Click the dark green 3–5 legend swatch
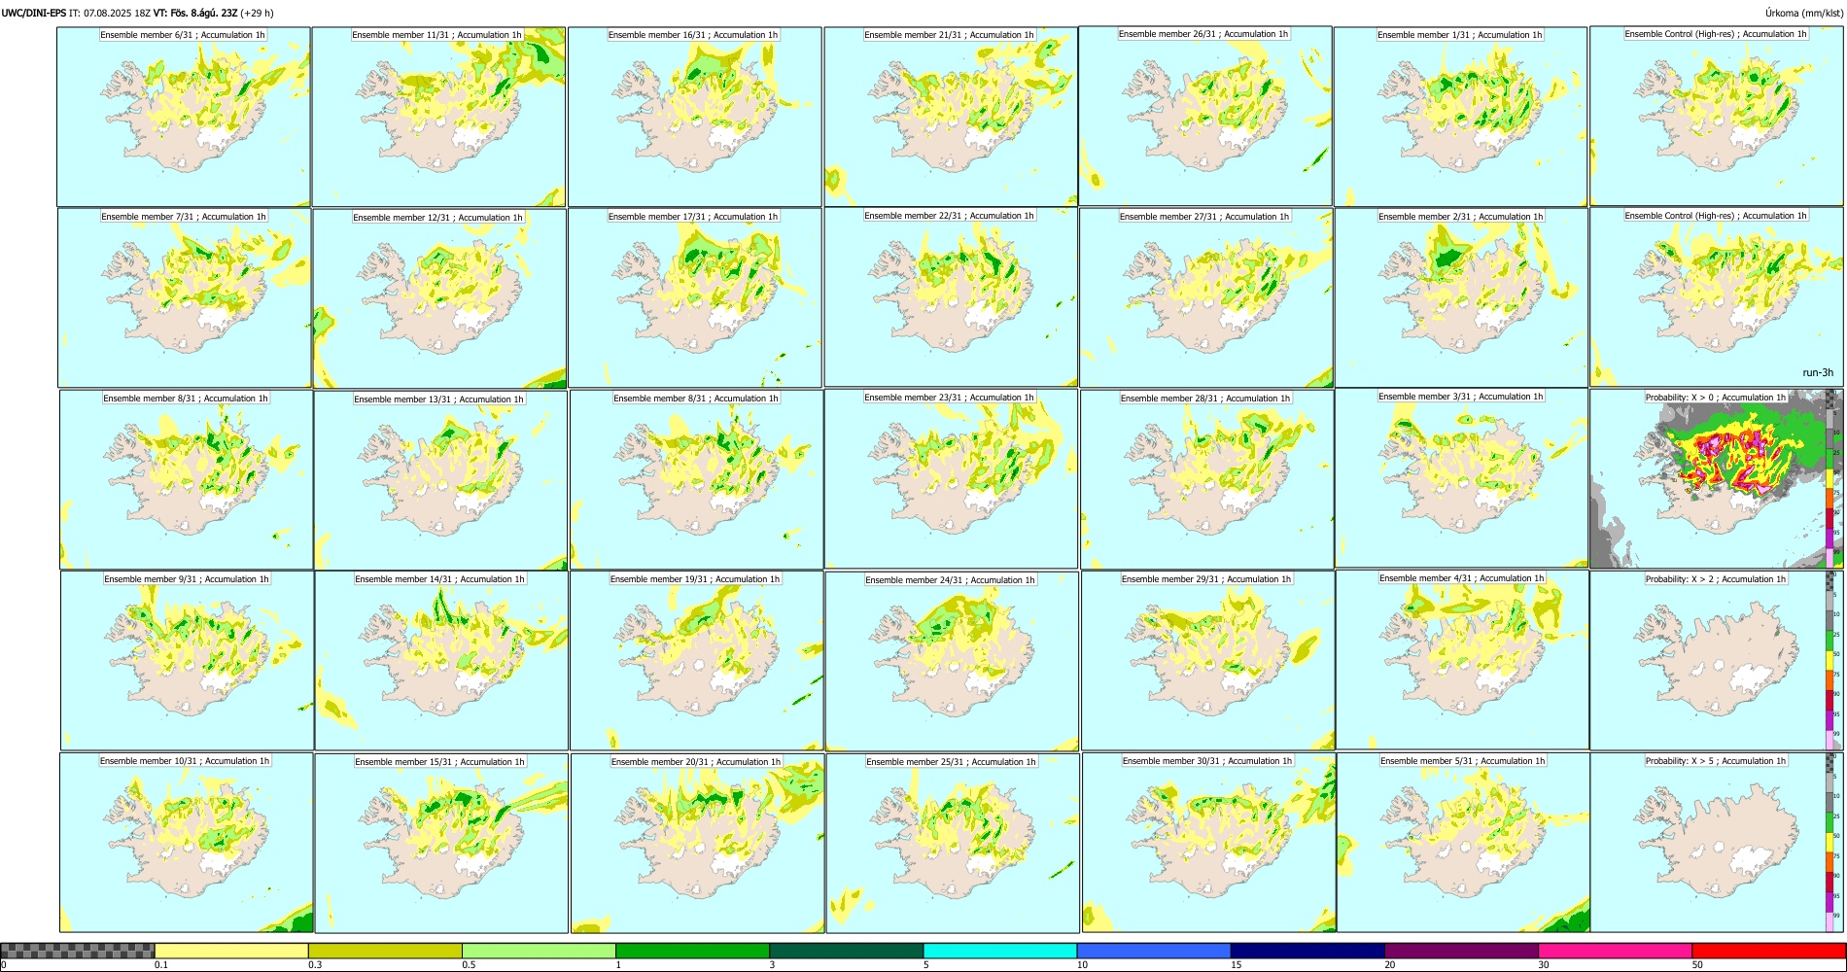Image resolution: width=1847 pixels, height=972 pixels. (x=846, y=951)
